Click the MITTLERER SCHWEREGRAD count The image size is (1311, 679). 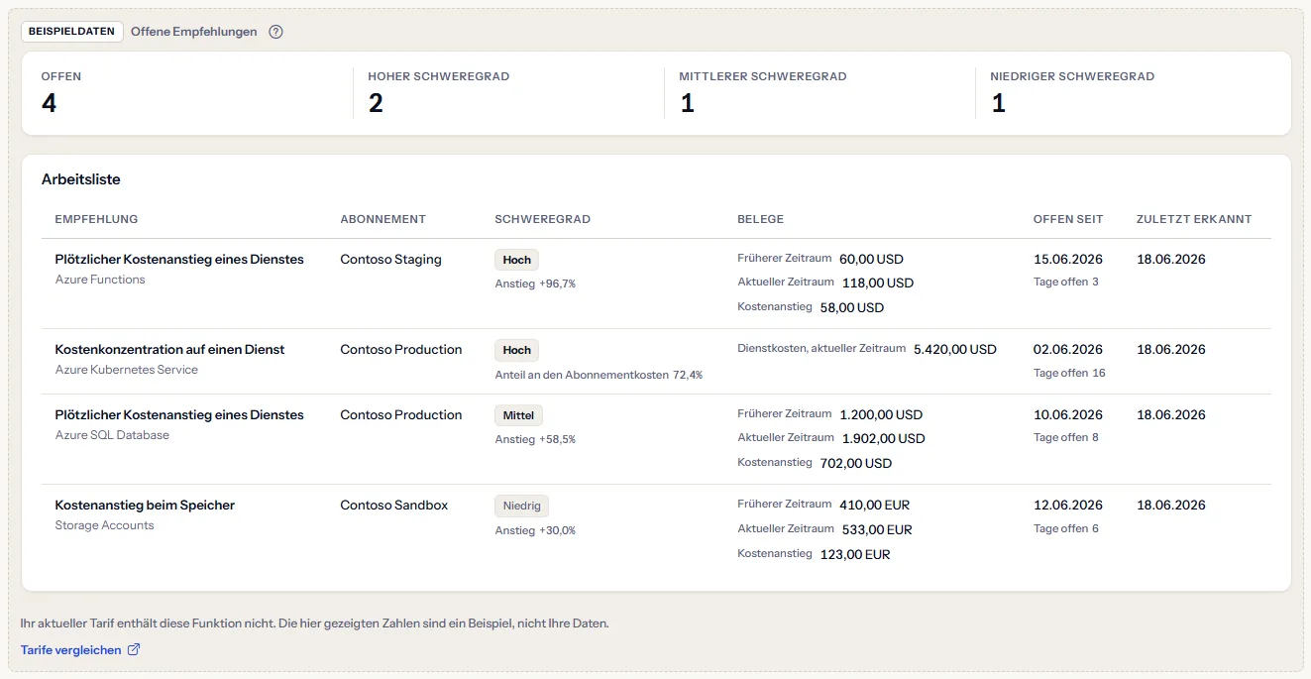[687, 103]
